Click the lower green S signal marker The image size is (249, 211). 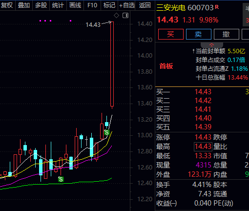click(61, 179)
